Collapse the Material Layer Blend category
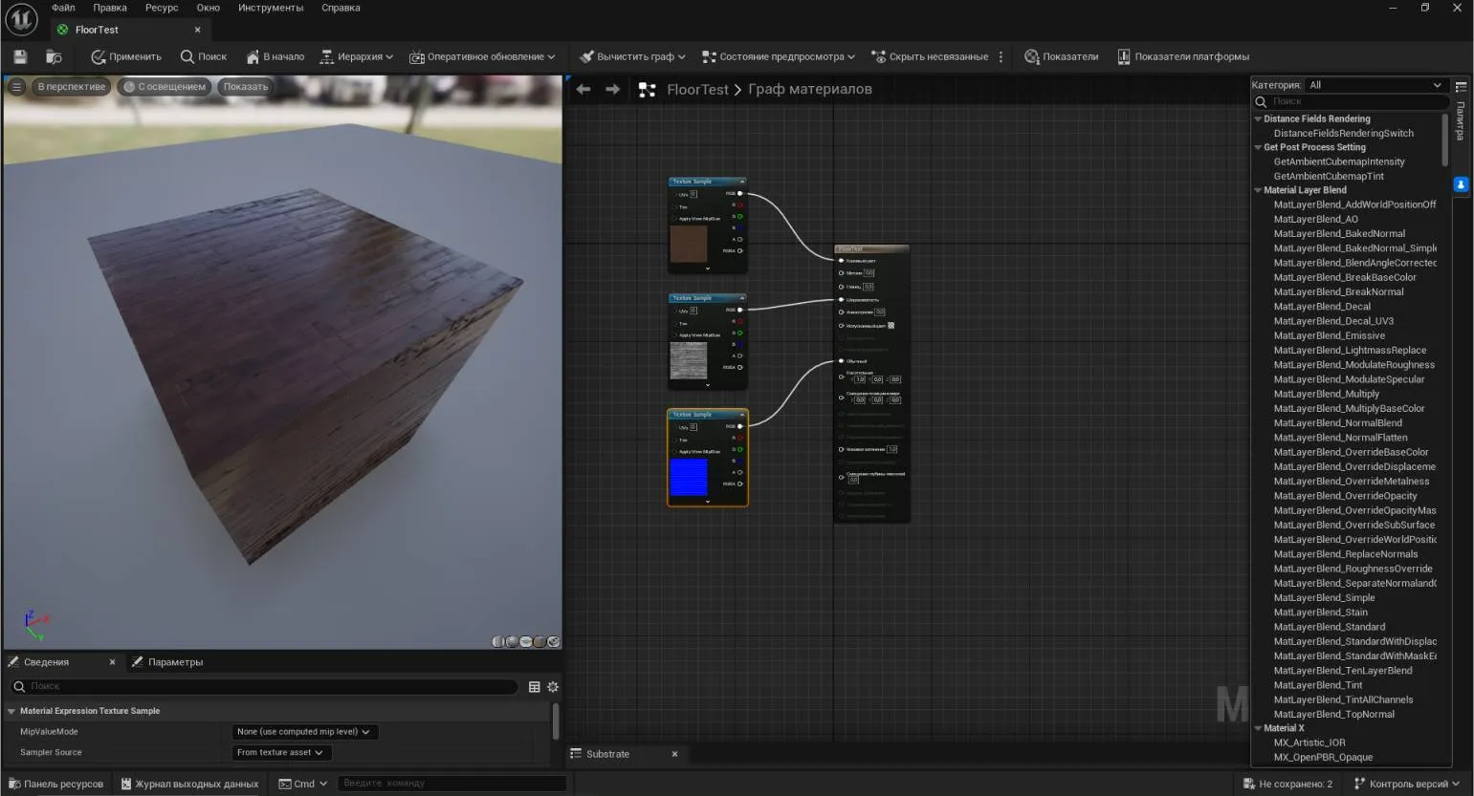The image size is (1474, 796). tap(1259, 191)
